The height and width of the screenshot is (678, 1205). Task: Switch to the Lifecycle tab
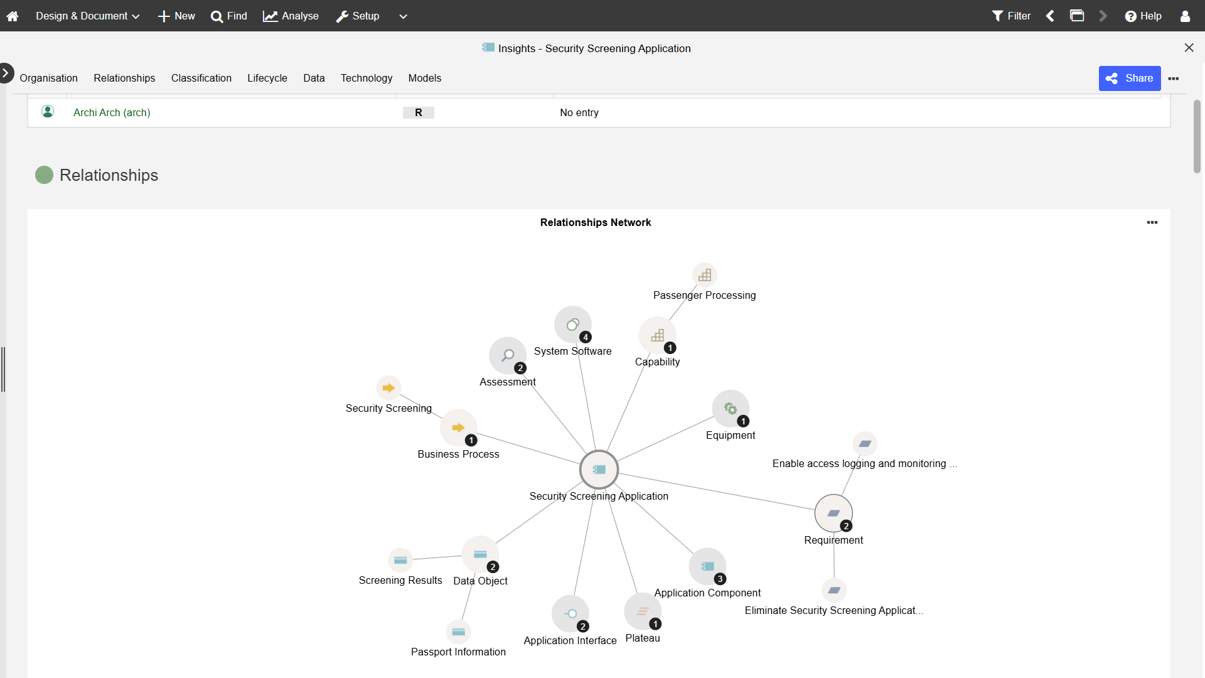pos(267,78)
